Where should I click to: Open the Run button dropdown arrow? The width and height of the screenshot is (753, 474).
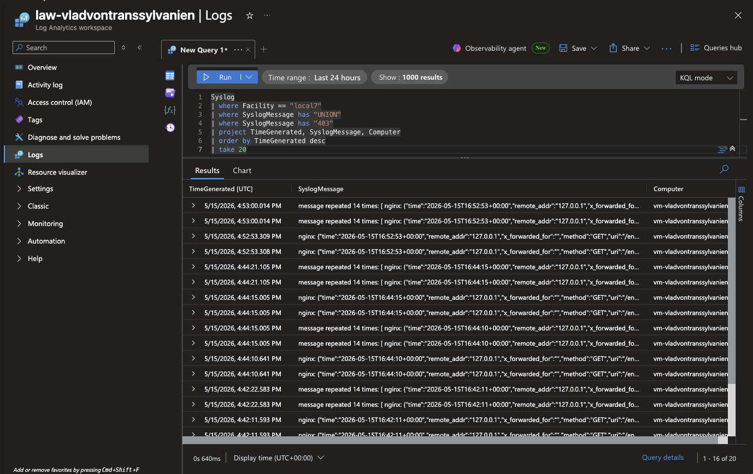pos(249,78)
